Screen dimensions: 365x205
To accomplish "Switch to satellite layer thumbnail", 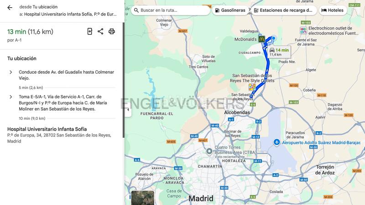I will tap(143, 198).
